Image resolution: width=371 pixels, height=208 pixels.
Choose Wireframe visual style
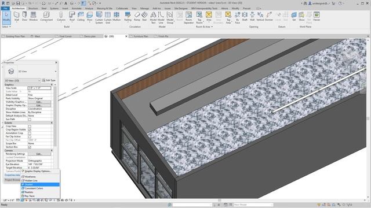(40, 177)
